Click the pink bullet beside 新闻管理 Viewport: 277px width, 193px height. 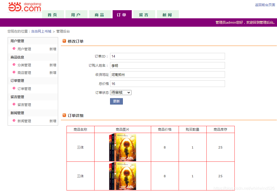[x=14, y=121]
